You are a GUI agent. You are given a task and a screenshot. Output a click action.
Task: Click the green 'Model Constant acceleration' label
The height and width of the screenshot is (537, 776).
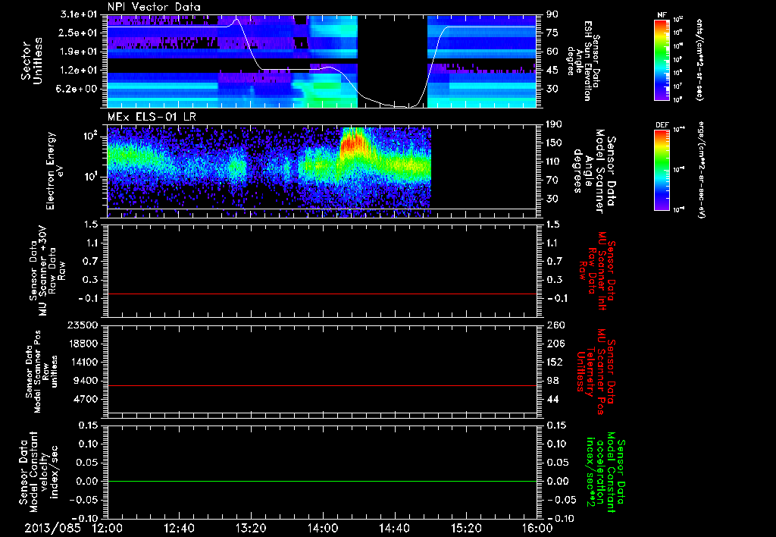click(605, 473)
